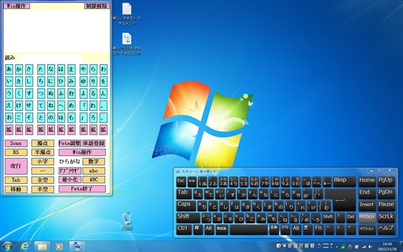403x252 pixels.
Task: Launch Internet Explorer from the taskbar
Action: tap(25, 246)
